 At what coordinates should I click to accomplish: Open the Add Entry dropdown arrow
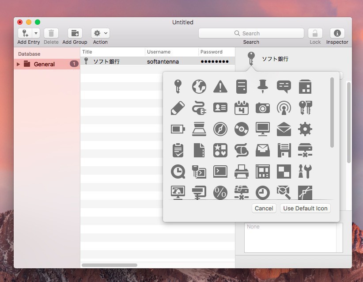36,33
